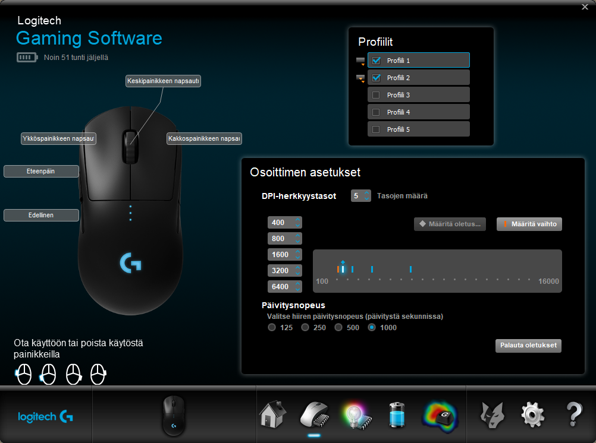Enable the Profiili 4 checkbox
596x443 pixels.
[x=376, y=112]
